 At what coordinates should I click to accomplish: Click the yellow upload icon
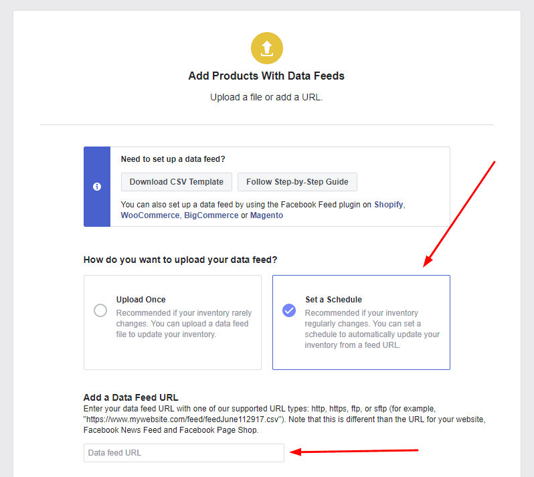pyautogui.click(x=266, y=48)
